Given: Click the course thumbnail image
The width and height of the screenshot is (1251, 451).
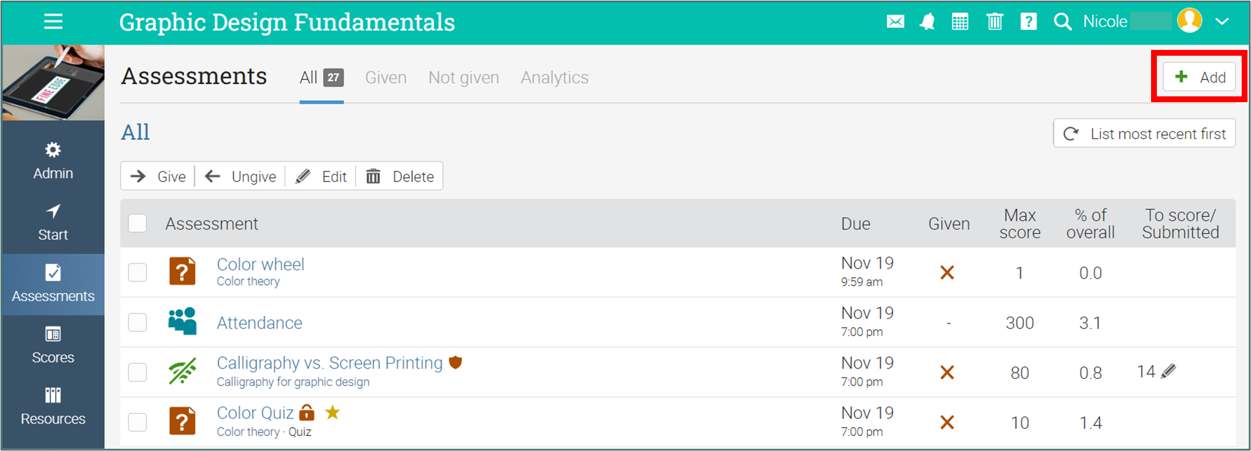Looking at the screenshot, I should (53, 82).
